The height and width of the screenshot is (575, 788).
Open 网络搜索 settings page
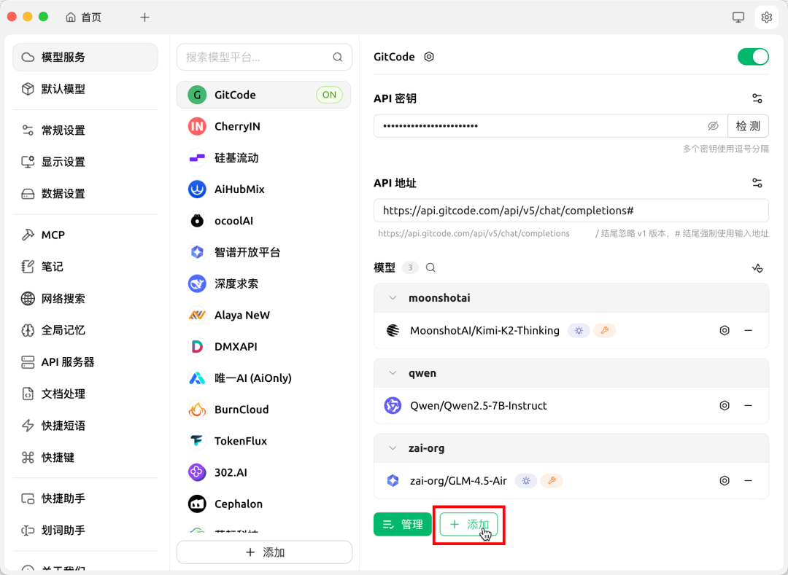click(85, 299)
